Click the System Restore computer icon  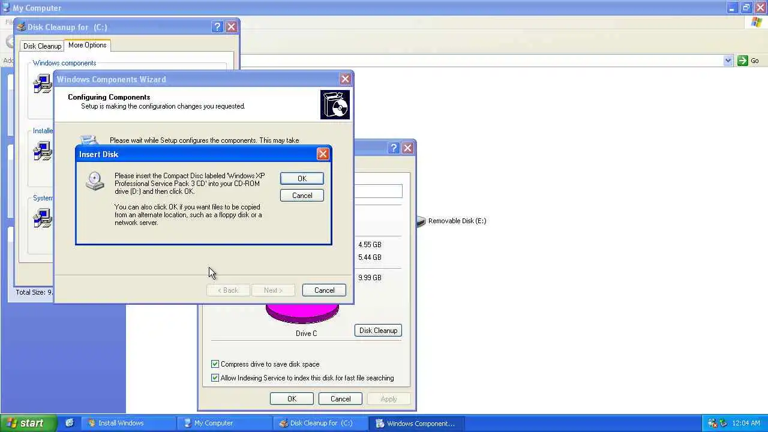point(43,218)
